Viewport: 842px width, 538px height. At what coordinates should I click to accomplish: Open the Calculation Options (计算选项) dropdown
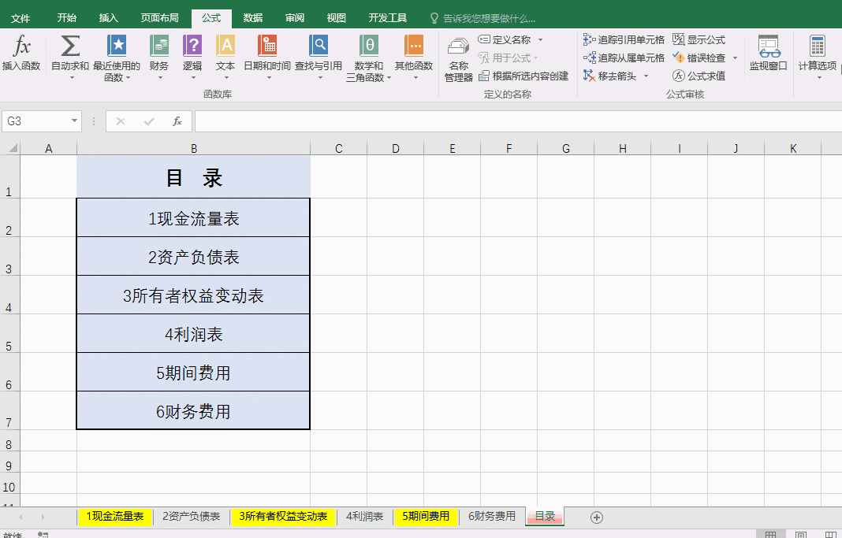coord(817,55)
